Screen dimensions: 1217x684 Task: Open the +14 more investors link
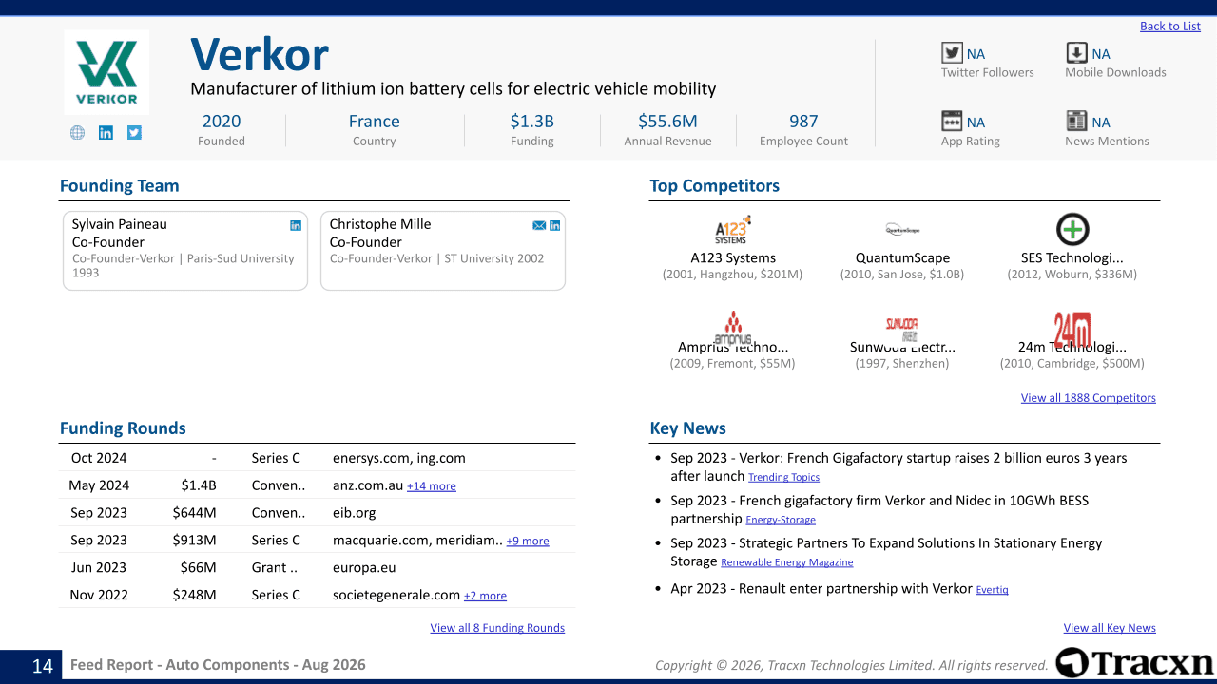pyautogui.click(x=432, y=486)
